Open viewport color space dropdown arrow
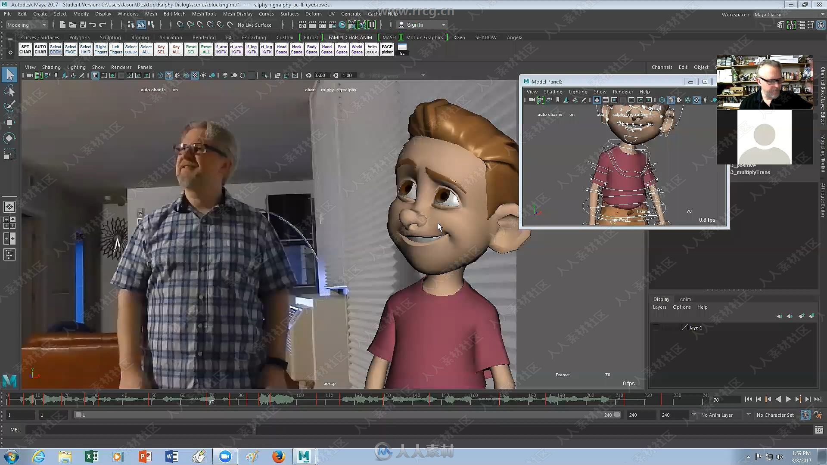The width and height of the screenshot is (827, 465). [x=423, y=75]
